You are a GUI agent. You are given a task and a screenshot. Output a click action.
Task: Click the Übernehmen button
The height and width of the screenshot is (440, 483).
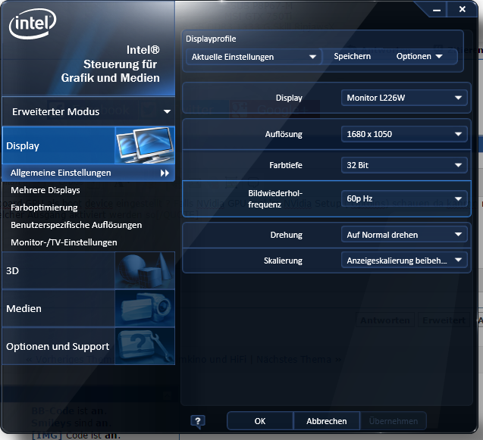(394, 421)
